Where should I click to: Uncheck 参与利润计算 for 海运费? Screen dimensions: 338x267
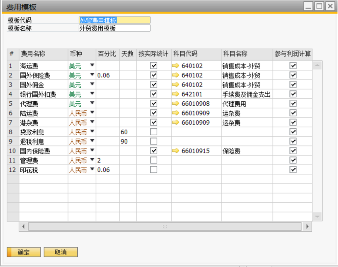click(x=293, y=66)
